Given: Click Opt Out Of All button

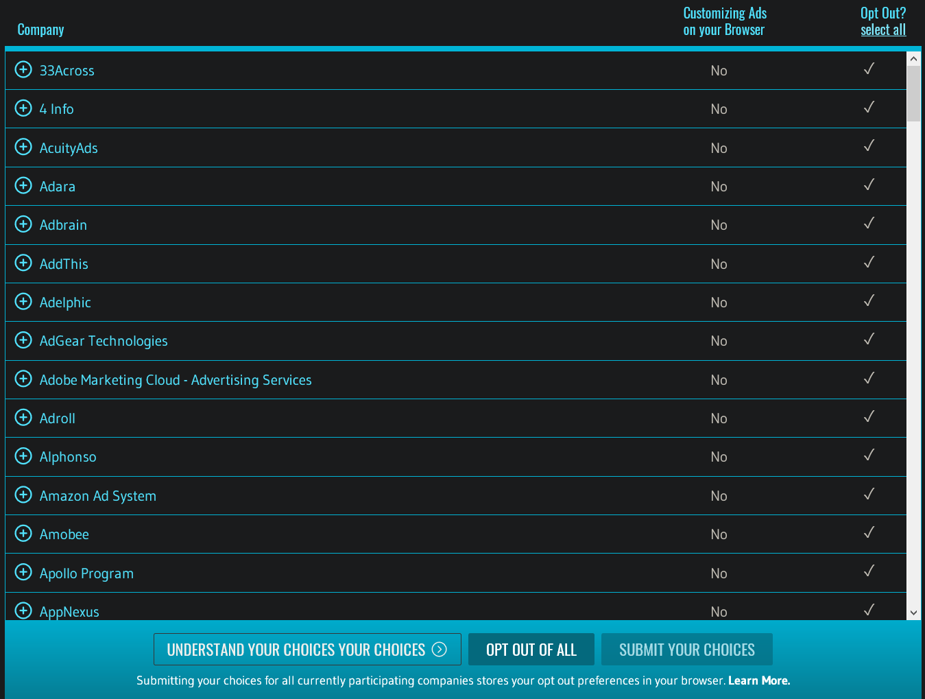Looking at the screenshot, I should click(531, 649).
